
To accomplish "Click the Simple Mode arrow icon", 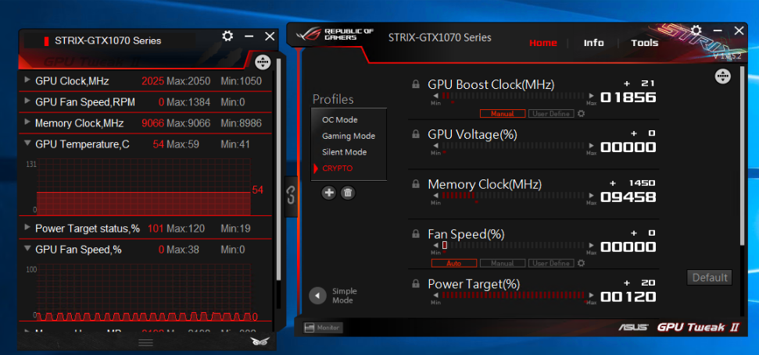I will point(317,296).
